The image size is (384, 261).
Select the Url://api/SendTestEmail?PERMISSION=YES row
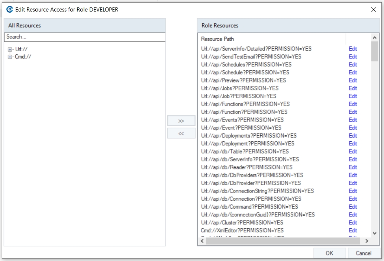[251, 57]
